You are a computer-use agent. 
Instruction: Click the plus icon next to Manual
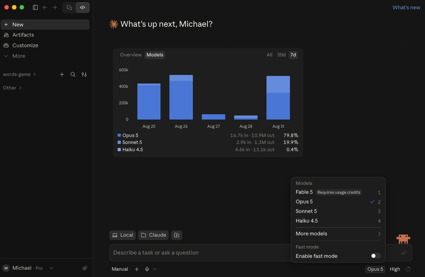(137, 269)
